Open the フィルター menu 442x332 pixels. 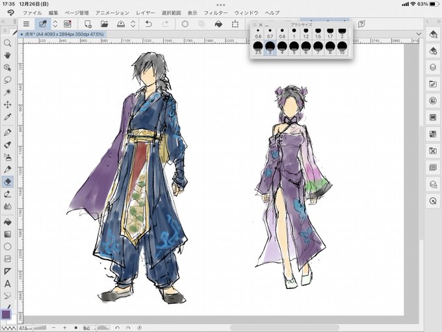click(216, 13)
